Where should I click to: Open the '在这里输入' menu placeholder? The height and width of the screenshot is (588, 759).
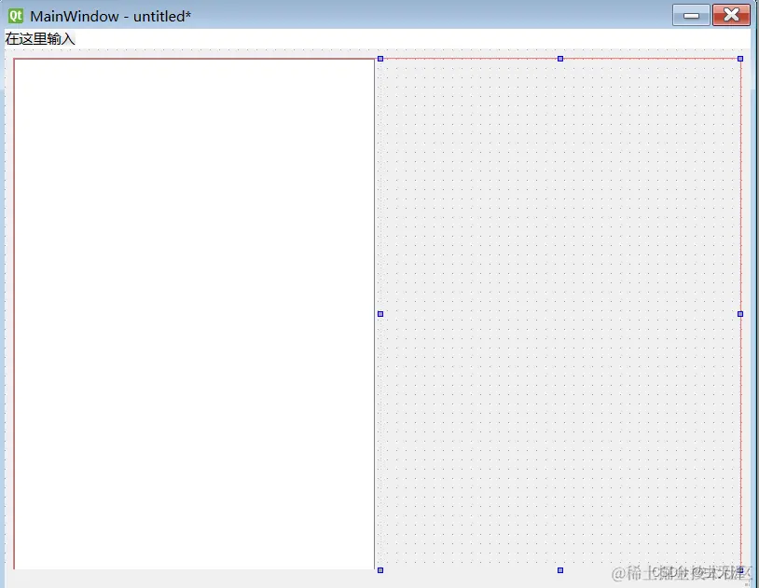point(40,39)
